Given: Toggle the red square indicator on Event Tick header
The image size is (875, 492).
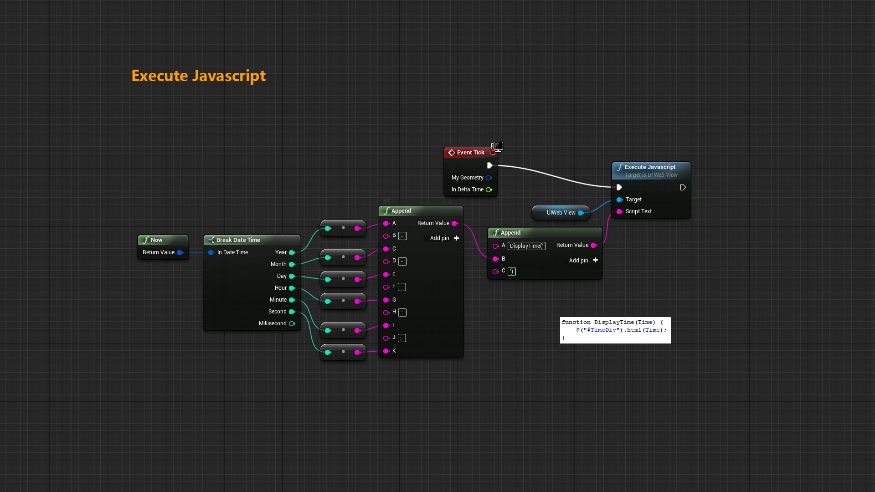Looking at the screenshot, I should pyautogui.click(x=493, y=153).
